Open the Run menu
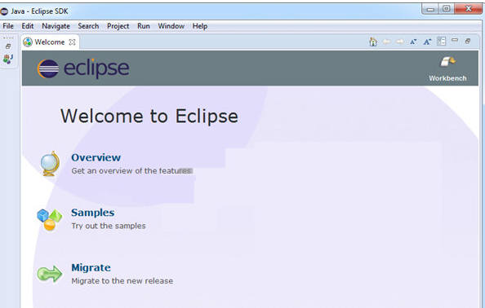Image resolution: width=485 pixels, height=308 pixels. coord(144,26)
